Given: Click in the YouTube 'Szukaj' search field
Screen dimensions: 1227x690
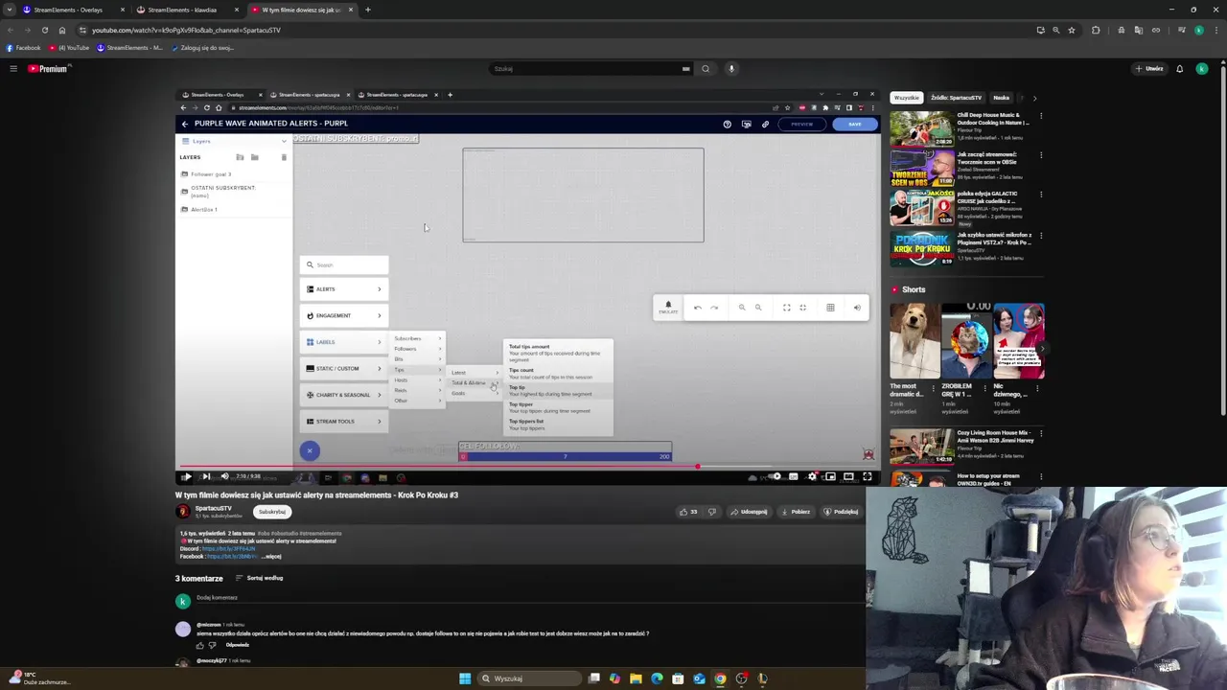Looking at the screenshot, I should tap(585, 68).
